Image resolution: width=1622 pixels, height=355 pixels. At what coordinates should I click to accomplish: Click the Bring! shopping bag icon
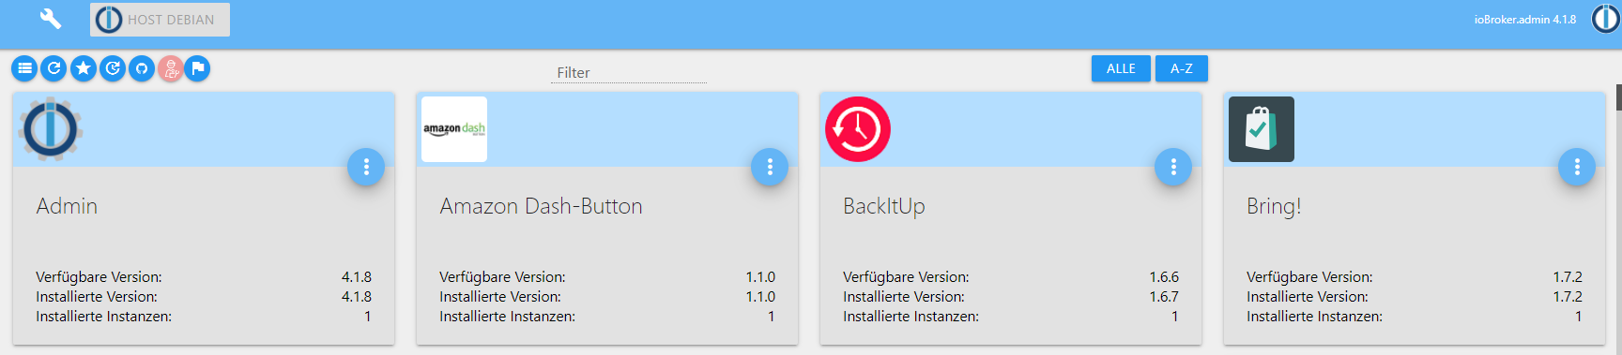tap(1262, 129)
